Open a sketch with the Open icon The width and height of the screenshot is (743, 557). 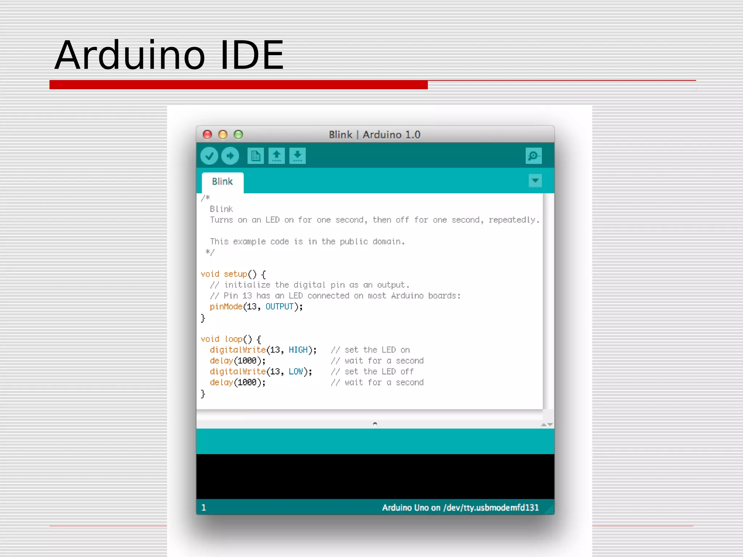(276, 156)
